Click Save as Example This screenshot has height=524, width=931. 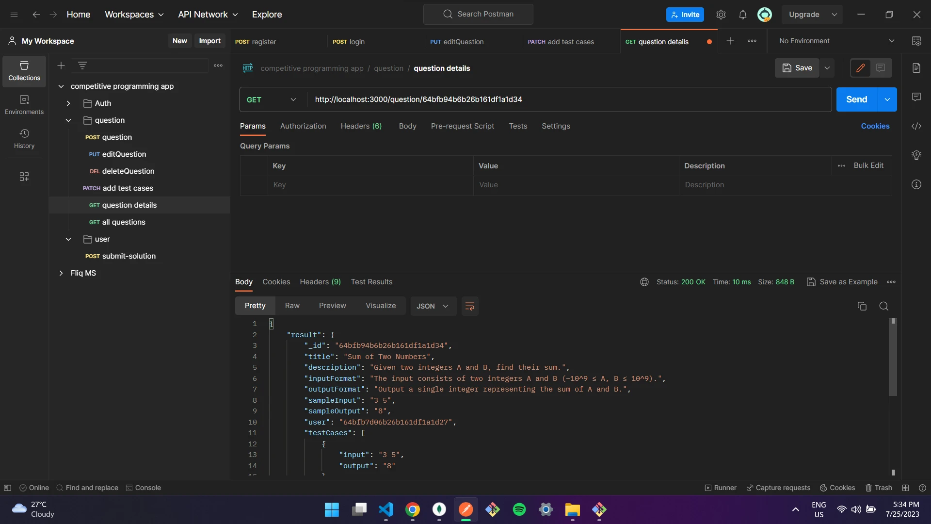[x=842, y=282]
